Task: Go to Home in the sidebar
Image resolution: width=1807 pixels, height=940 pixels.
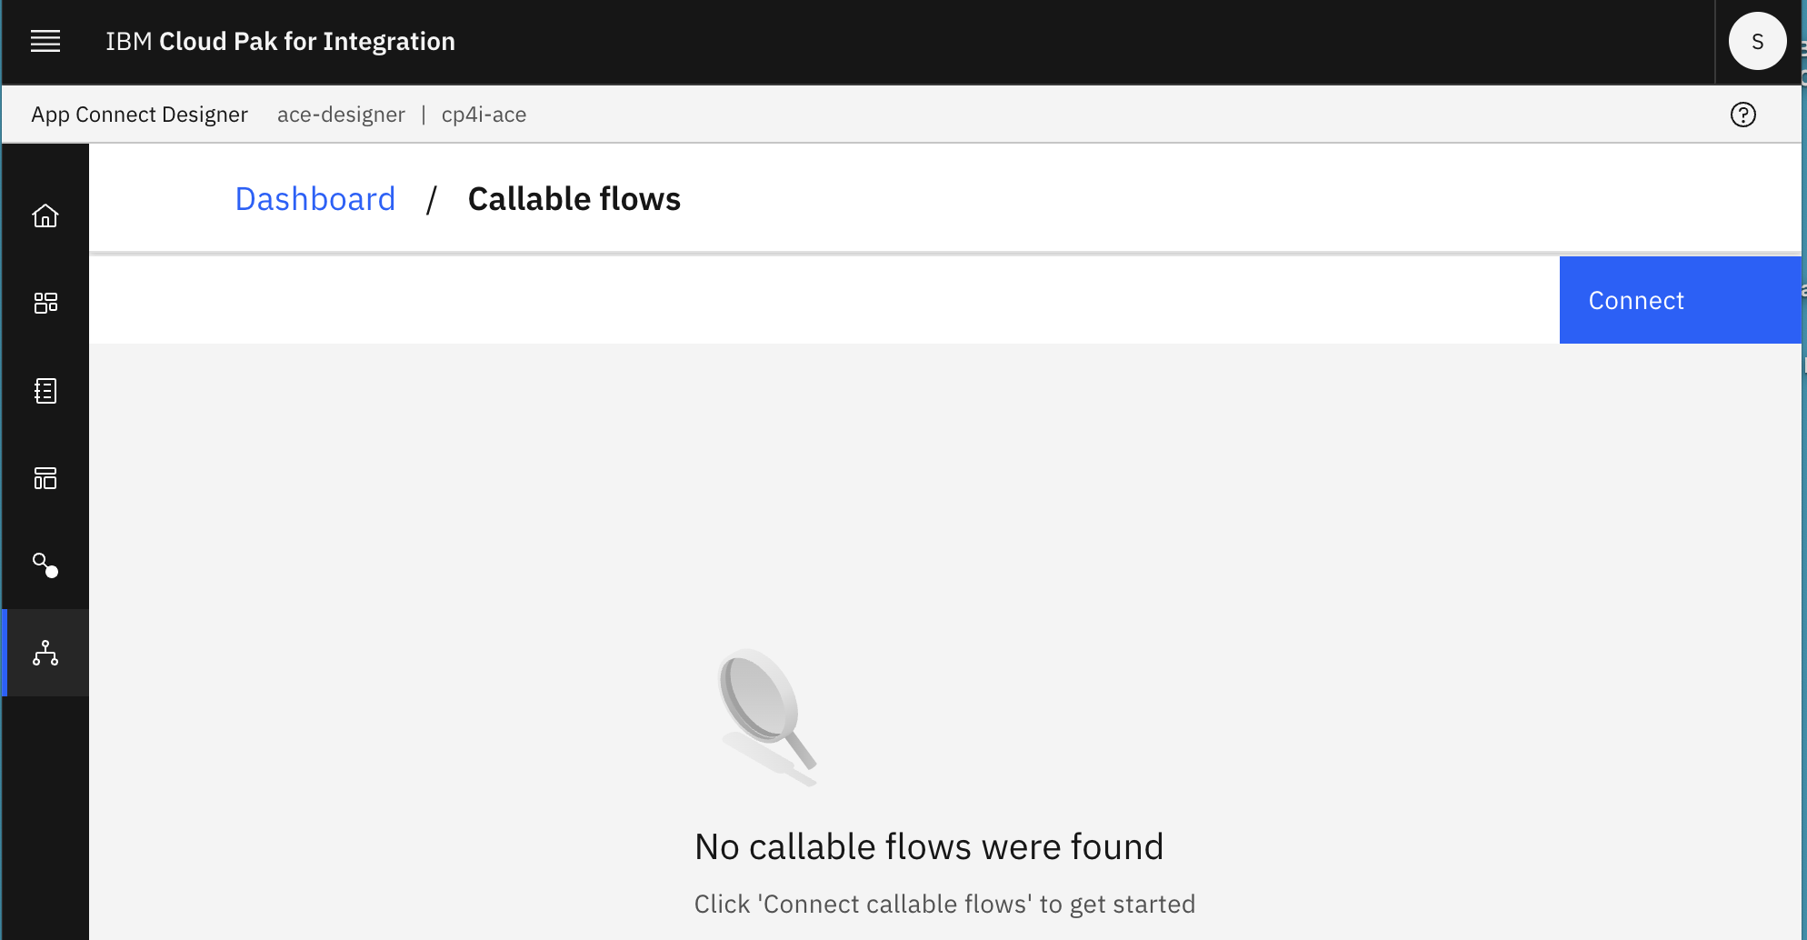Action: pyautogui.click(x=45, y=215)
